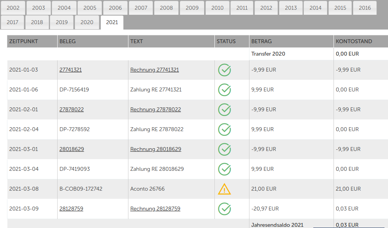Click the BETRAG column header

[262, 41]
